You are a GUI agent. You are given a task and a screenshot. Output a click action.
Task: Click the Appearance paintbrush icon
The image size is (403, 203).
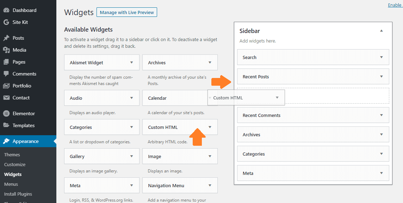[6, 141]
